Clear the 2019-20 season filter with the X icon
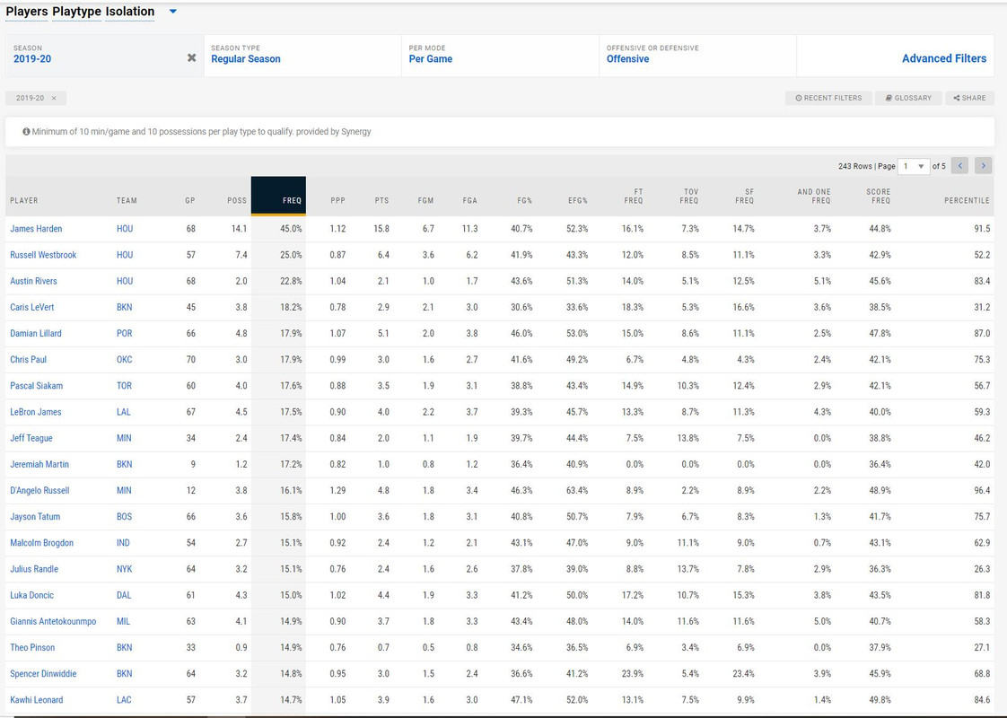 (x=191, y=57)
